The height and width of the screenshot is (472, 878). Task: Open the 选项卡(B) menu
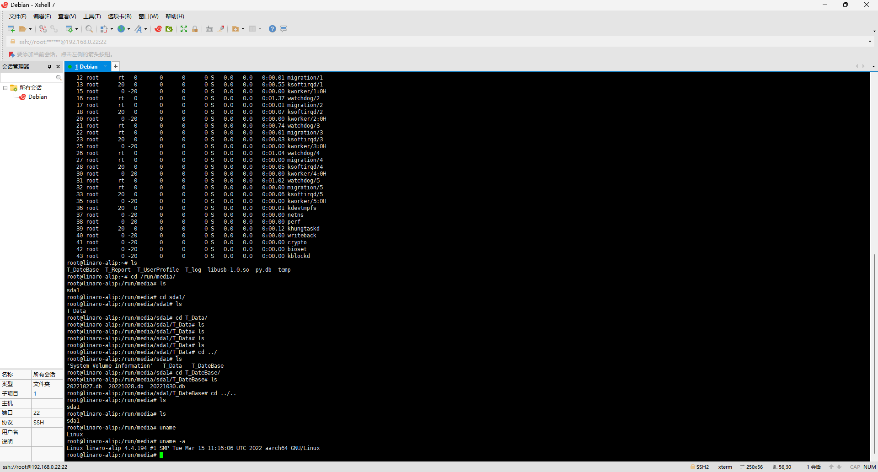pyautogui.click(x=119, y=16)
